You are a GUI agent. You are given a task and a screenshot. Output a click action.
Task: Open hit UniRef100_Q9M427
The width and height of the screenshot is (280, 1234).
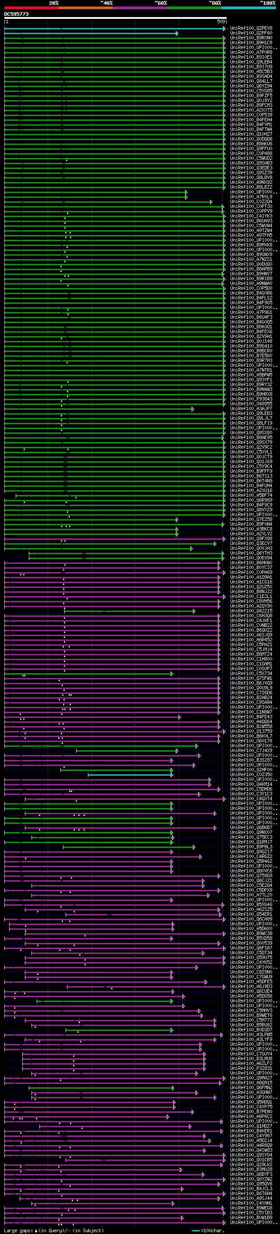click(251, 1079)
